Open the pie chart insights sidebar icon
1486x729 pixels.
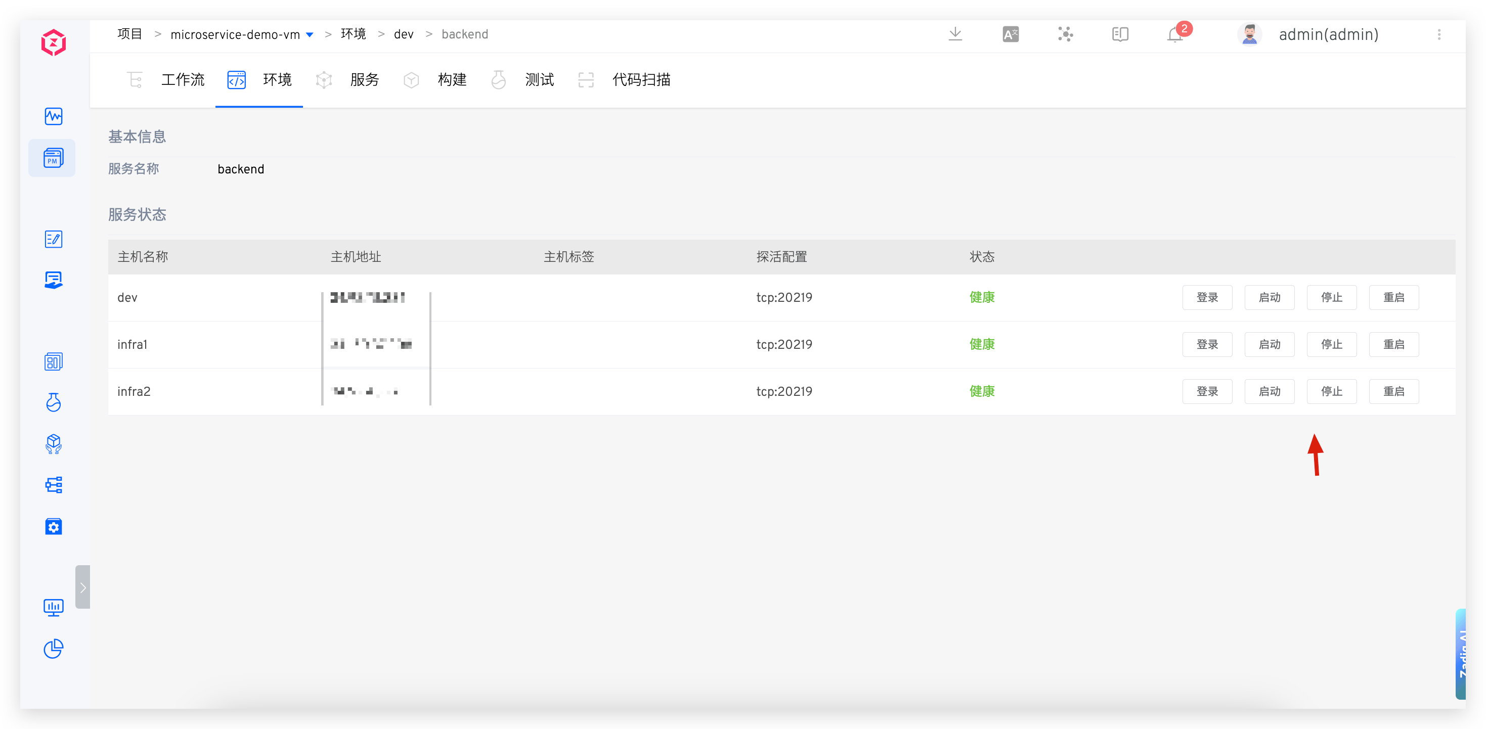[x=54, y=648]
